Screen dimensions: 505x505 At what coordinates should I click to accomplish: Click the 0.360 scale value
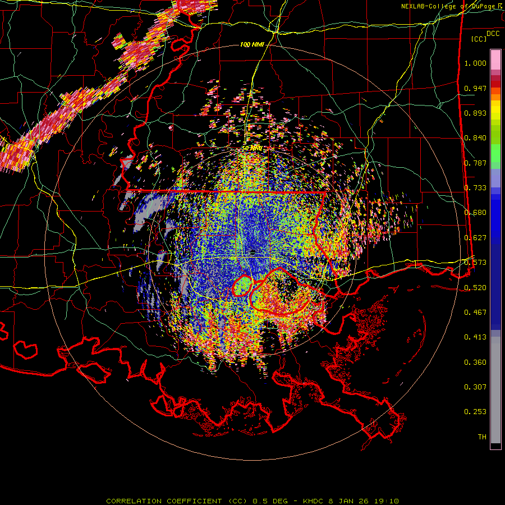pyautogui.click(x=475, y=362)
